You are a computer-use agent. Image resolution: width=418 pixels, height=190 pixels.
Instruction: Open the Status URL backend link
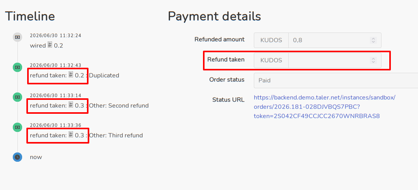324,106
